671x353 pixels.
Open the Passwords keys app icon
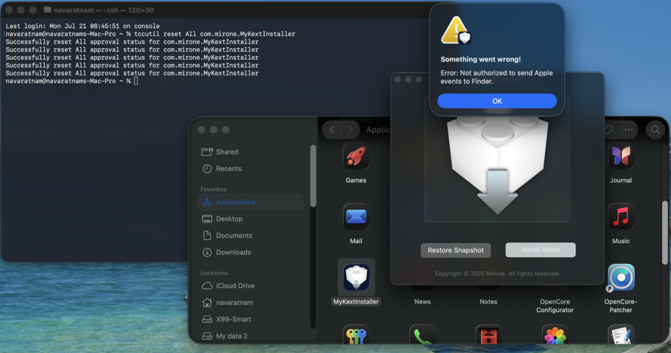356,336
